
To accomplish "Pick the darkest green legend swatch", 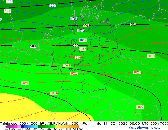I will 39,127.
